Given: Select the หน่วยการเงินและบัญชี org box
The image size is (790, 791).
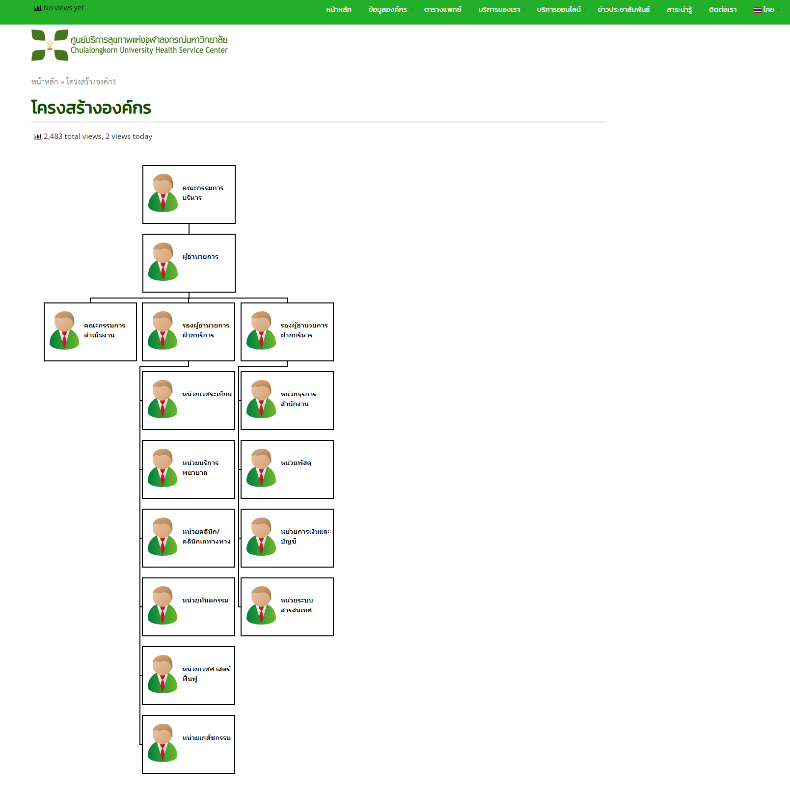Looking at the screenshot, I should click(x=287, y=538).
